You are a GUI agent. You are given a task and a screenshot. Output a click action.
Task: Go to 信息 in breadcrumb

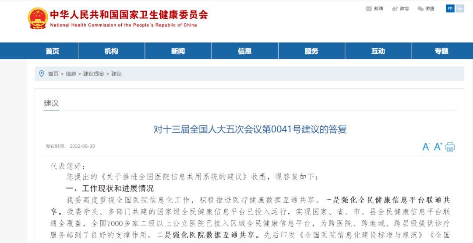point(71,74)
